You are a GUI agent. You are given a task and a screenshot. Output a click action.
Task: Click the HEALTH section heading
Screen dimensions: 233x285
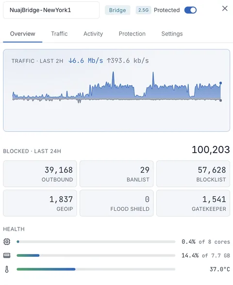(14, 229)
